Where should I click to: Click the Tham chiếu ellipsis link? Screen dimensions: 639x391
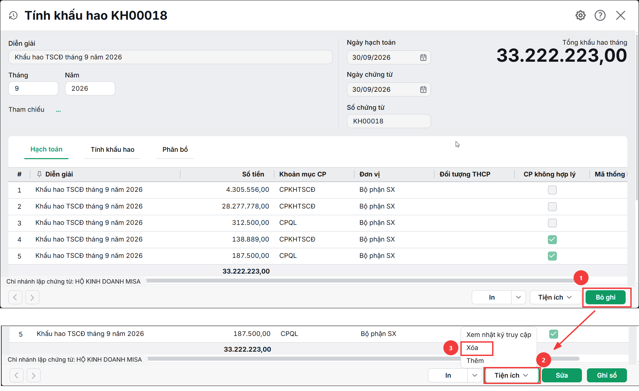pos(58,110)
